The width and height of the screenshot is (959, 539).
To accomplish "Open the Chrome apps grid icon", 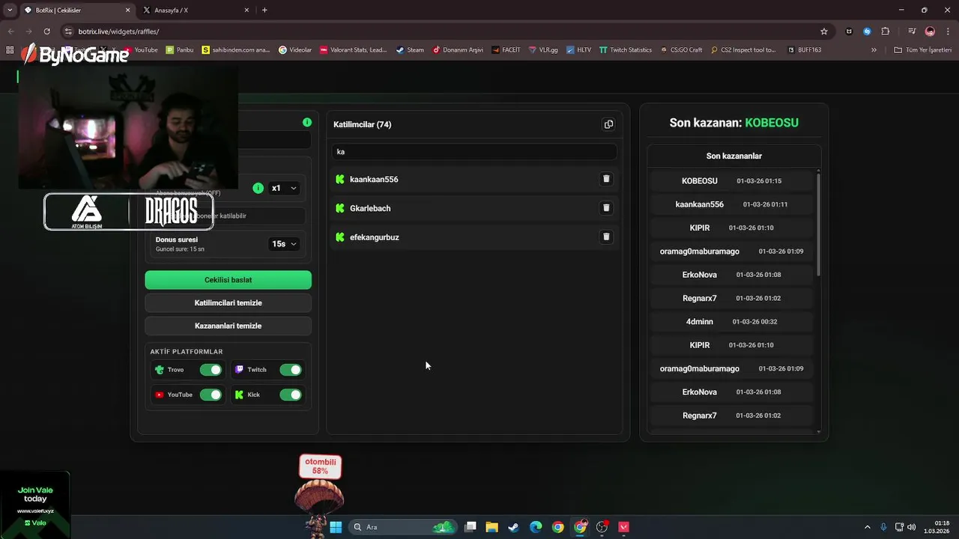I will [10, 50].
